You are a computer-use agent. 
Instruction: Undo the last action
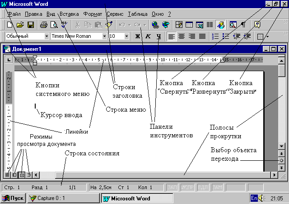coord(122,24)
